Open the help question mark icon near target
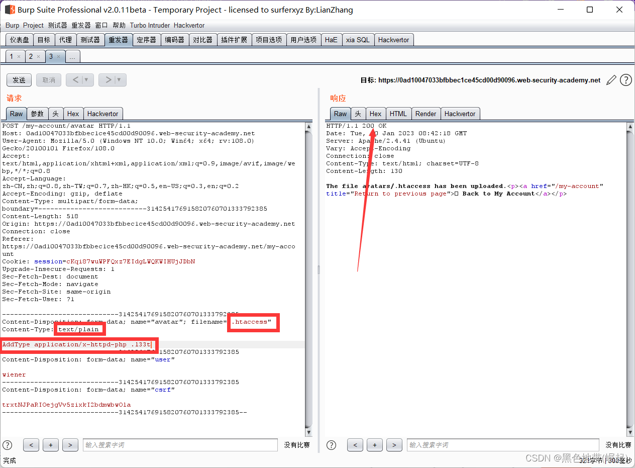The height and width of the screenshot is (468, 635). (x=625, y=80)
